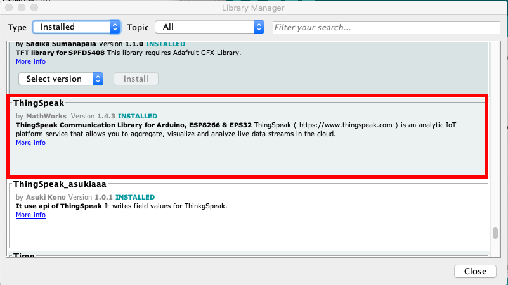Open More info link for SPFD5408 TFT library
Screen dimensions: 508x285
click(x=31, y=61)
